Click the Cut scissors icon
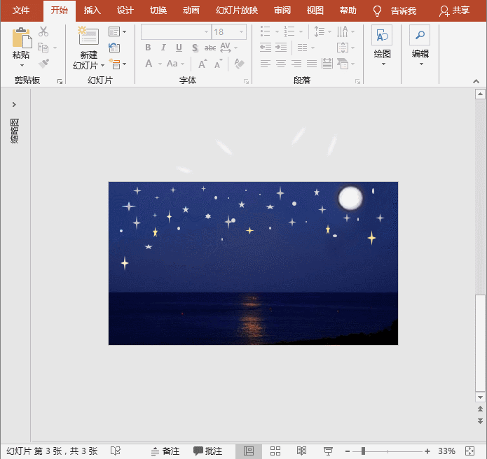487x459 pixels. 43,31
